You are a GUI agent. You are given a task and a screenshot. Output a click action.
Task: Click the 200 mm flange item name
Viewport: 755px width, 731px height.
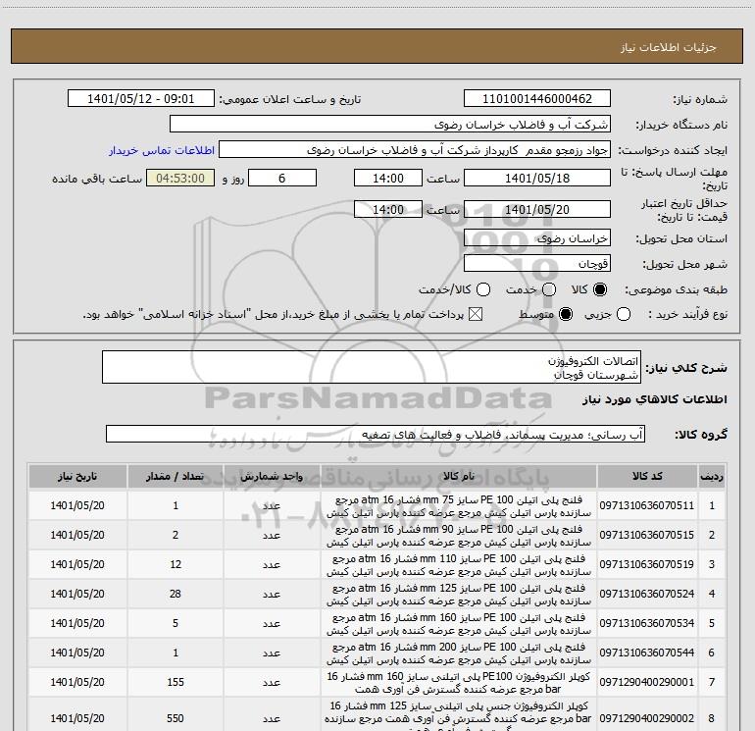pyautogui.click(x=459, y=653)
